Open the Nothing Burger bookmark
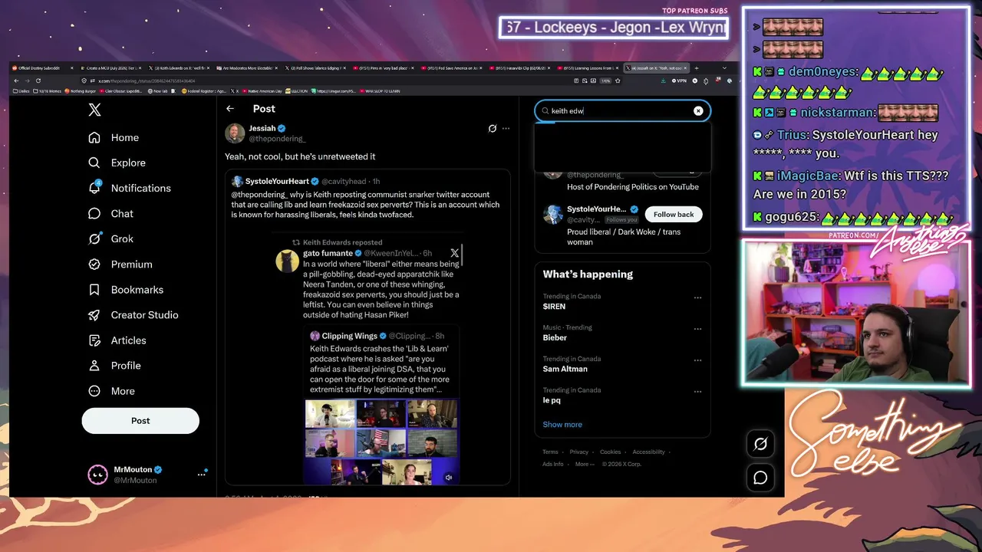Screen dimensions: 982x552 [x=80, y=91]
